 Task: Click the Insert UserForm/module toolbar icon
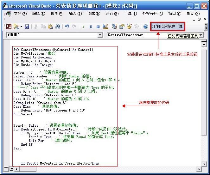[16, 27]
